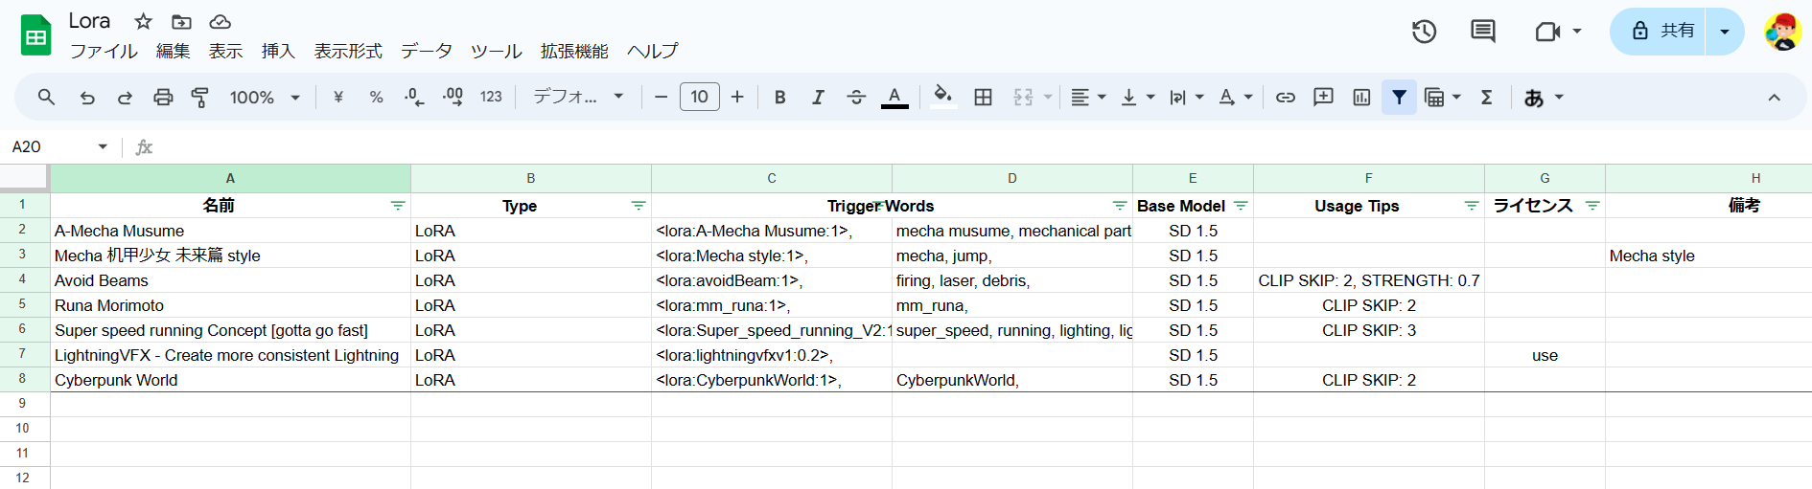The image size is (1812, 489).
Task: Toggle the filter button in toolbar
Action: tap(1399, 98)
